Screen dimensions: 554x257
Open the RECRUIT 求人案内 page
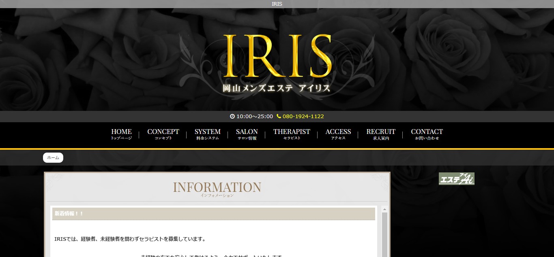coord(381,134)
